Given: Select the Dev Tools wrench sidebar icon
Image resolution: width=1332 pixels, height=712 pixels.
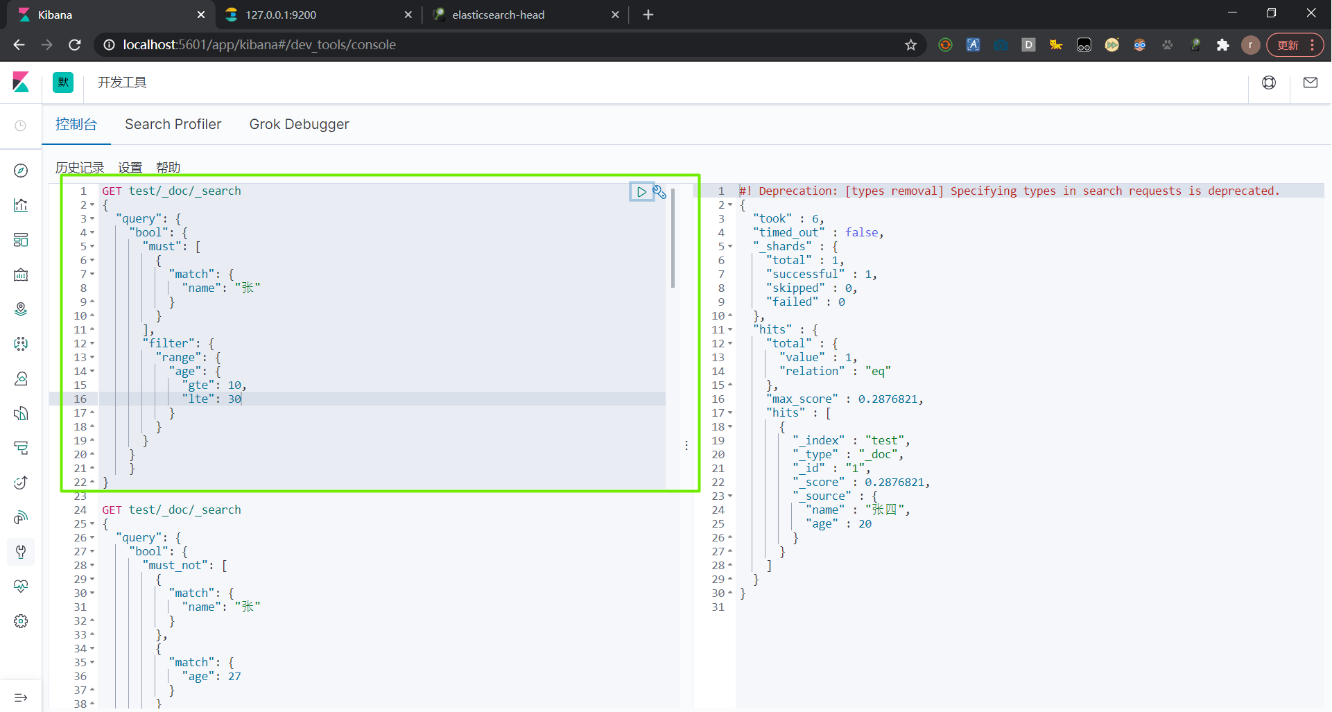Looking at the screenshot, I should coord(21,552).
